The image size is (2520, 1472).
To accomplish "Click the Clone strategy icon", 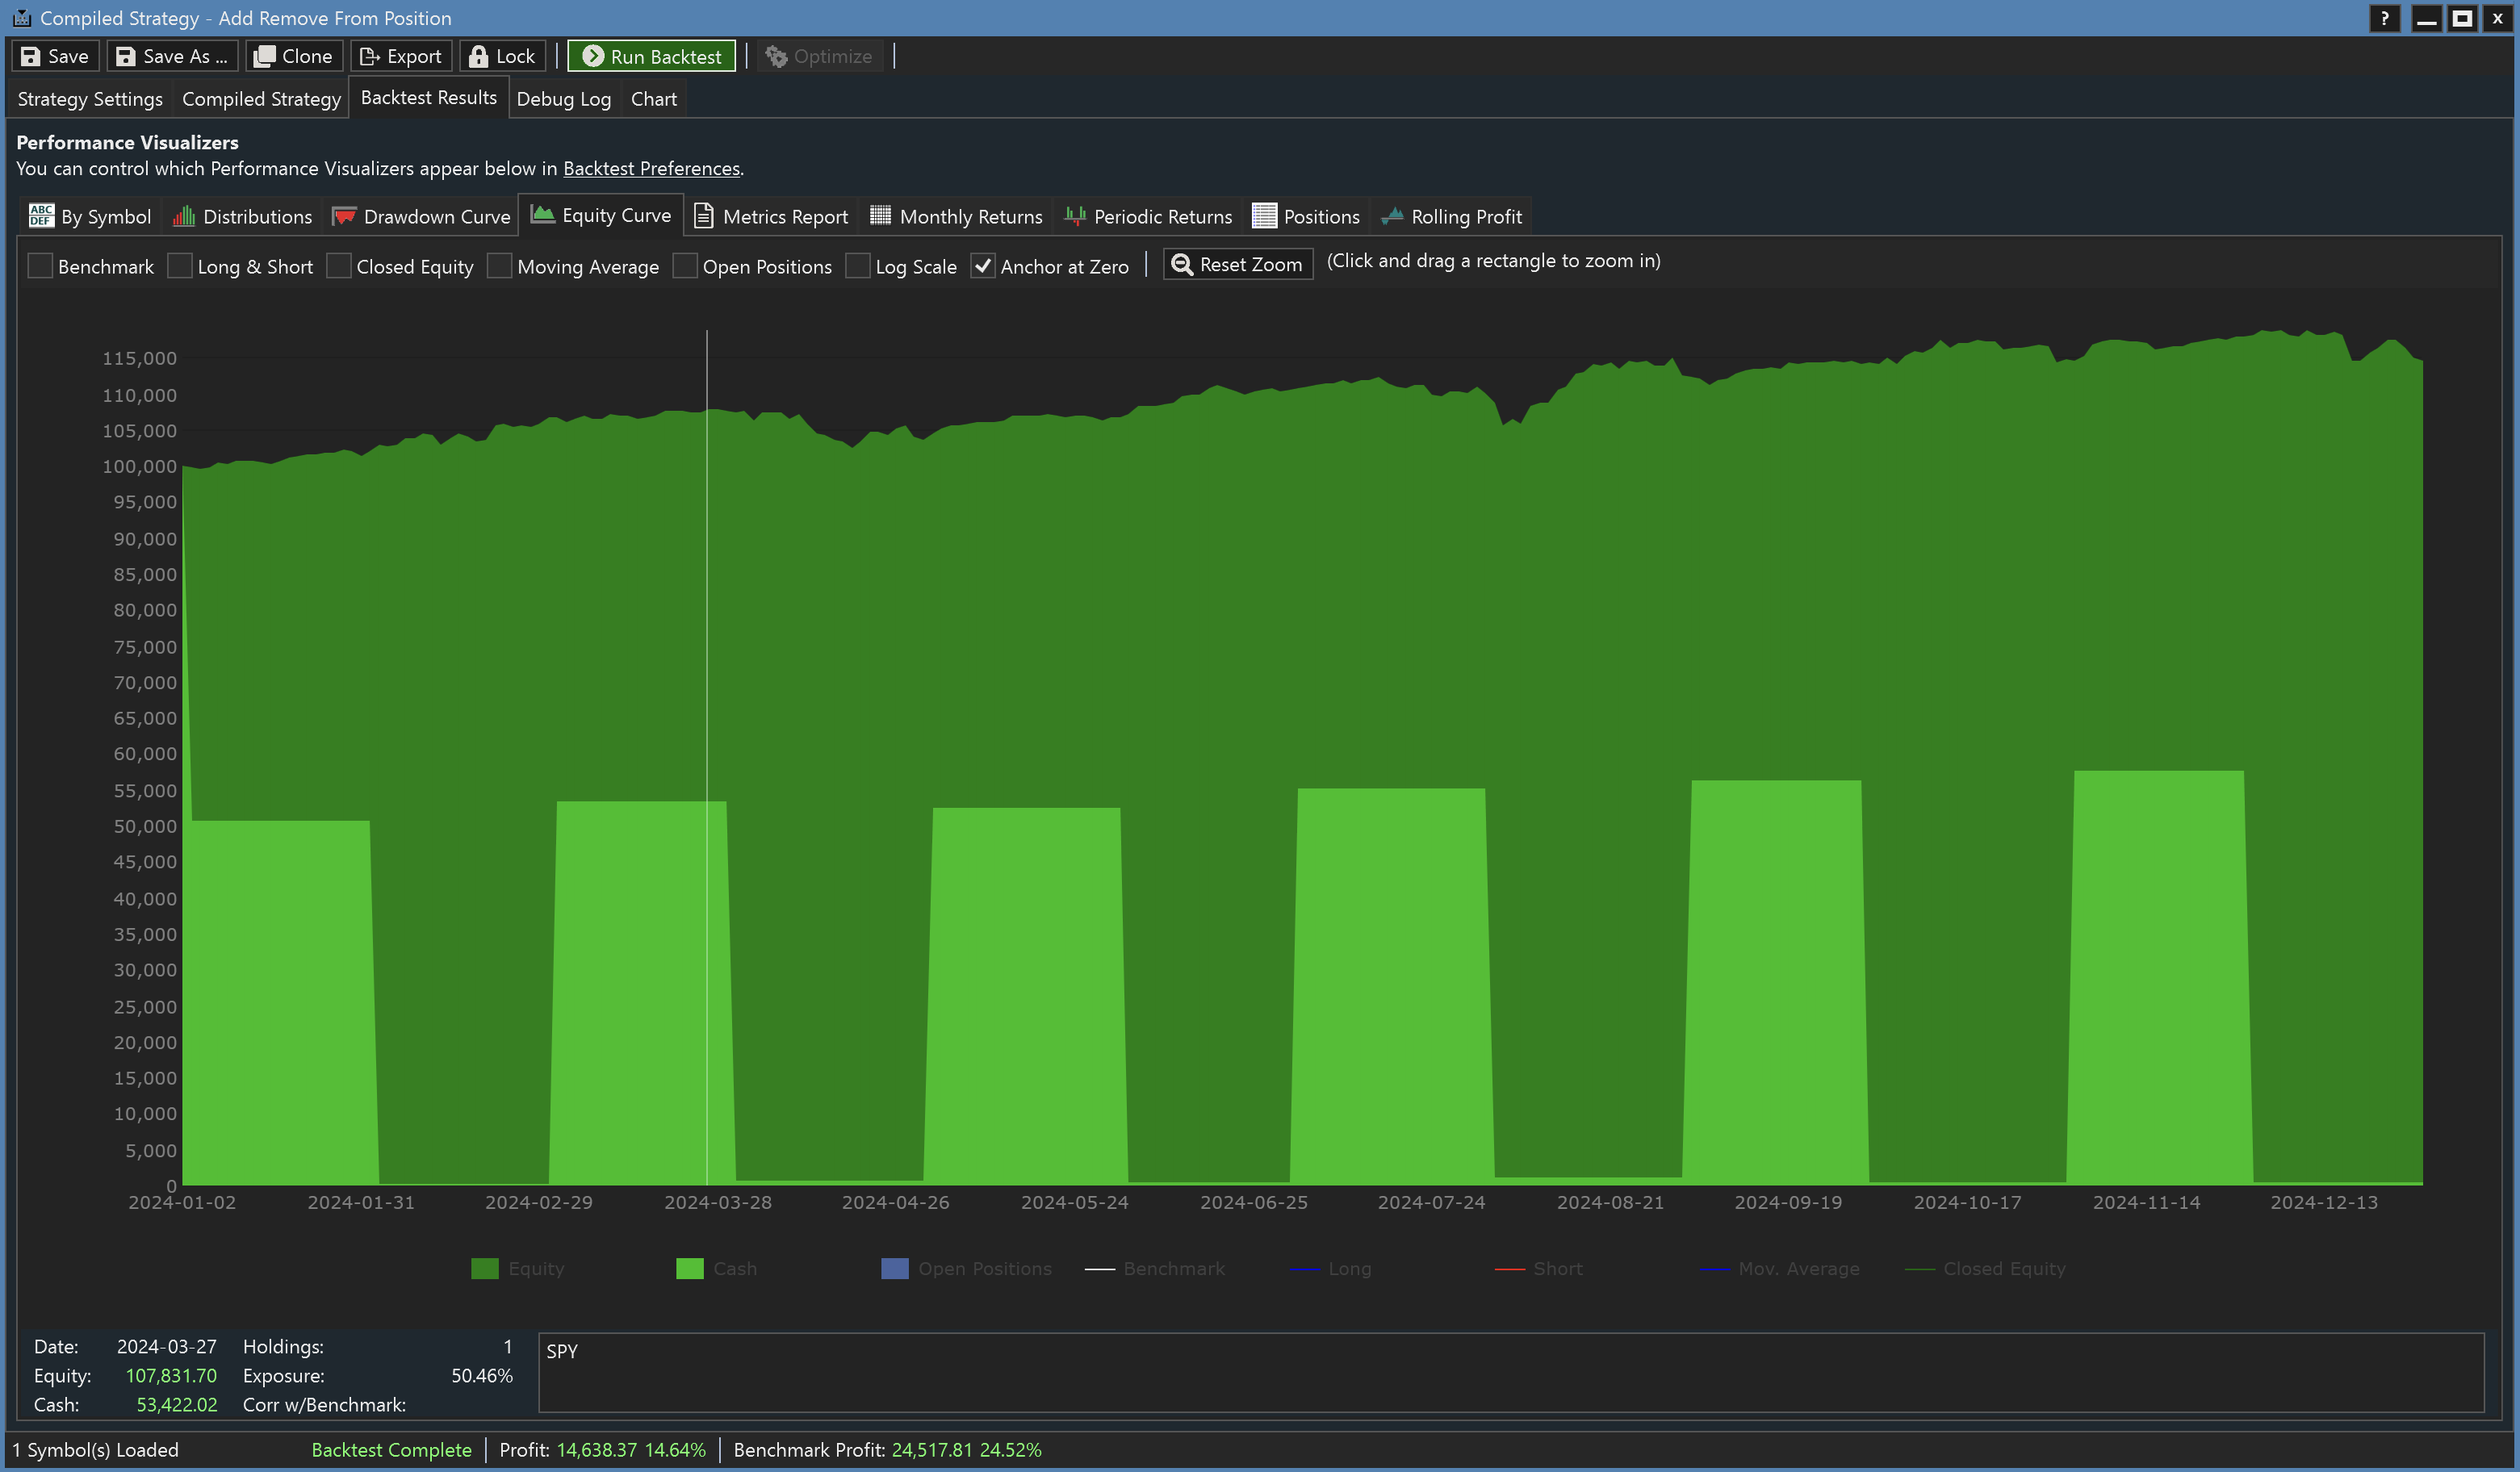I will [x=264, y=57].
